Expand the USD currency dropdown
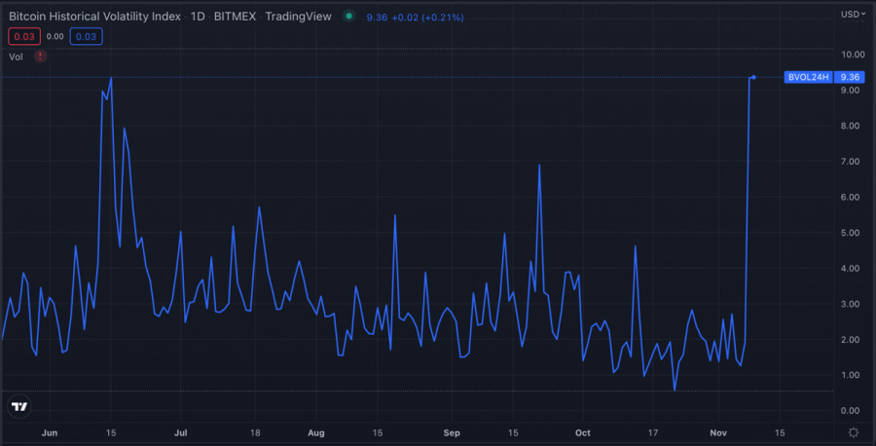The width and height of the screenshot is (876, 446). [853, 15]
